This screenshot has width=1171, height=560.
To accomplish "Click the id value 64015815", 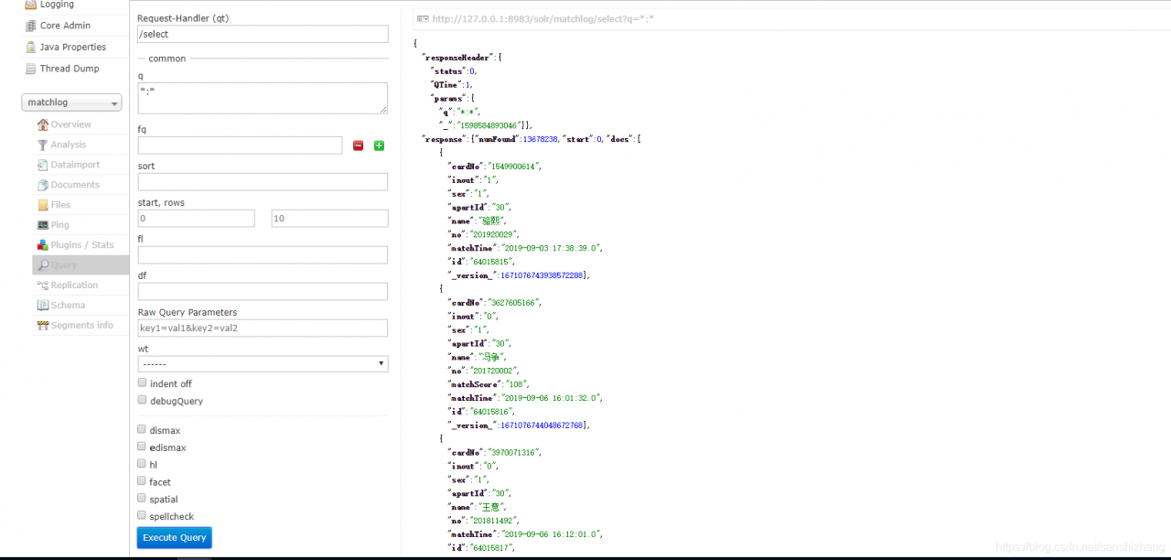I will pos(494,261).
